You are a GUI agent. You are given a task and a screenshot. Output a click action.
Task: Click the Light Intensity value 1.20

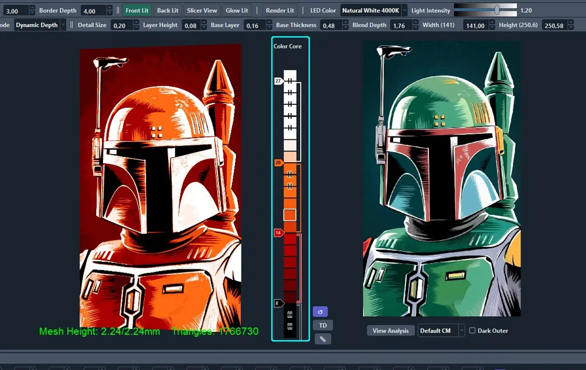(x=526, y=11)
